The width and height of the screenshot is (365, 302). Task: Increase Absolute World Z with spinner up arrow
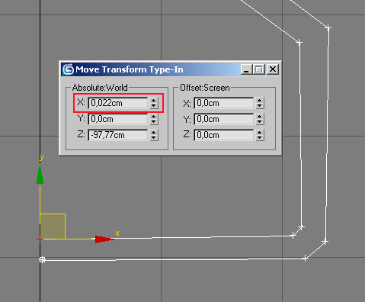coord(153,132)
